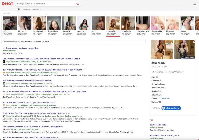The width and height of the screenshot is (199, 140).
Task: Close the Johanna08 profile panel
Action: click(194, 42)
